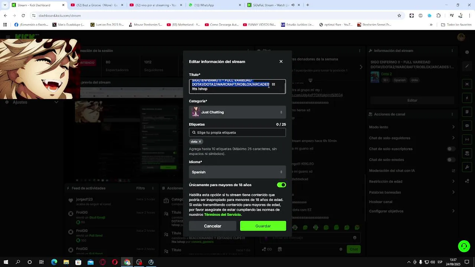Expand Restricción de edad option
Screen dimensions: 475x267
coord(412,182)
